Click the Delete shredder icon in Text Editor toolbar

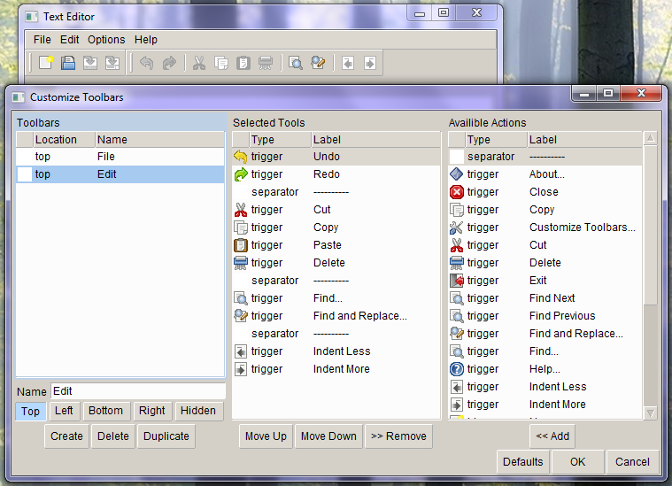(266, 63)
